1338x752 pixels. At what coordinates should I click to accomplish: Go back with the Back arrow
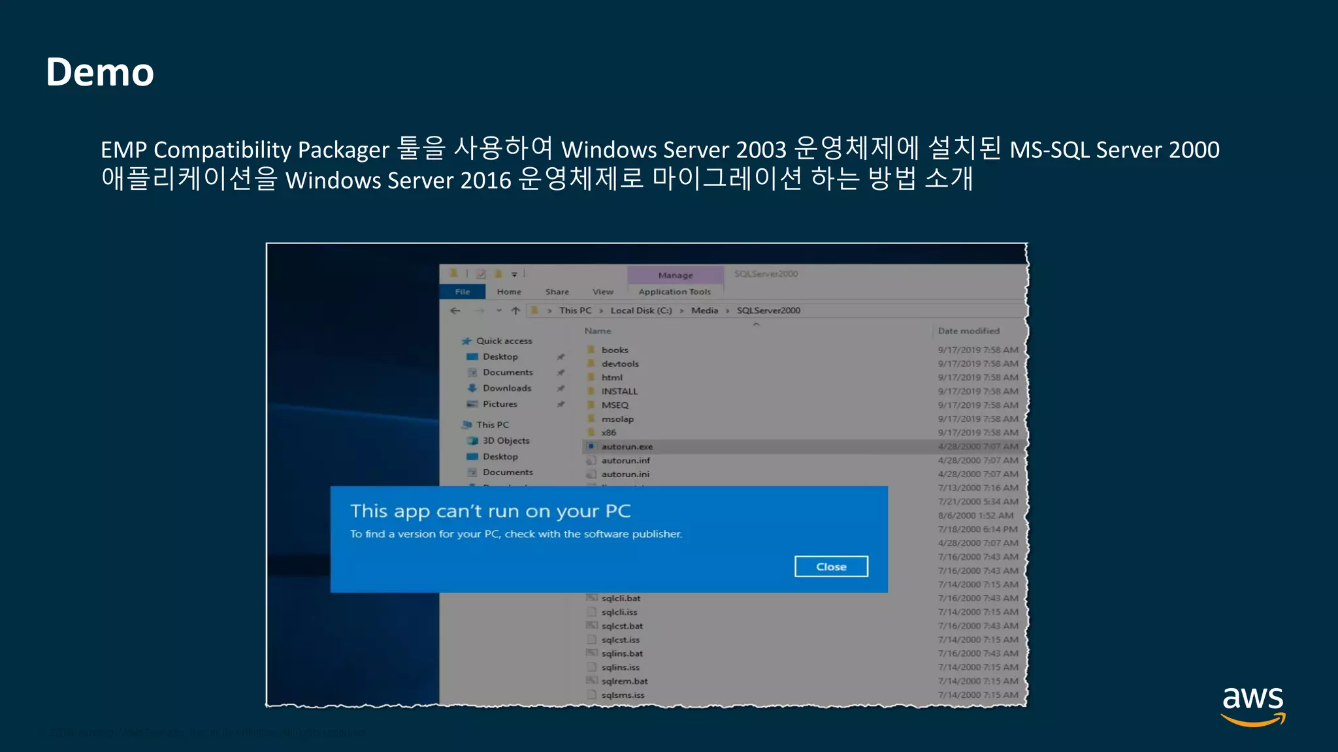(455, 311)
